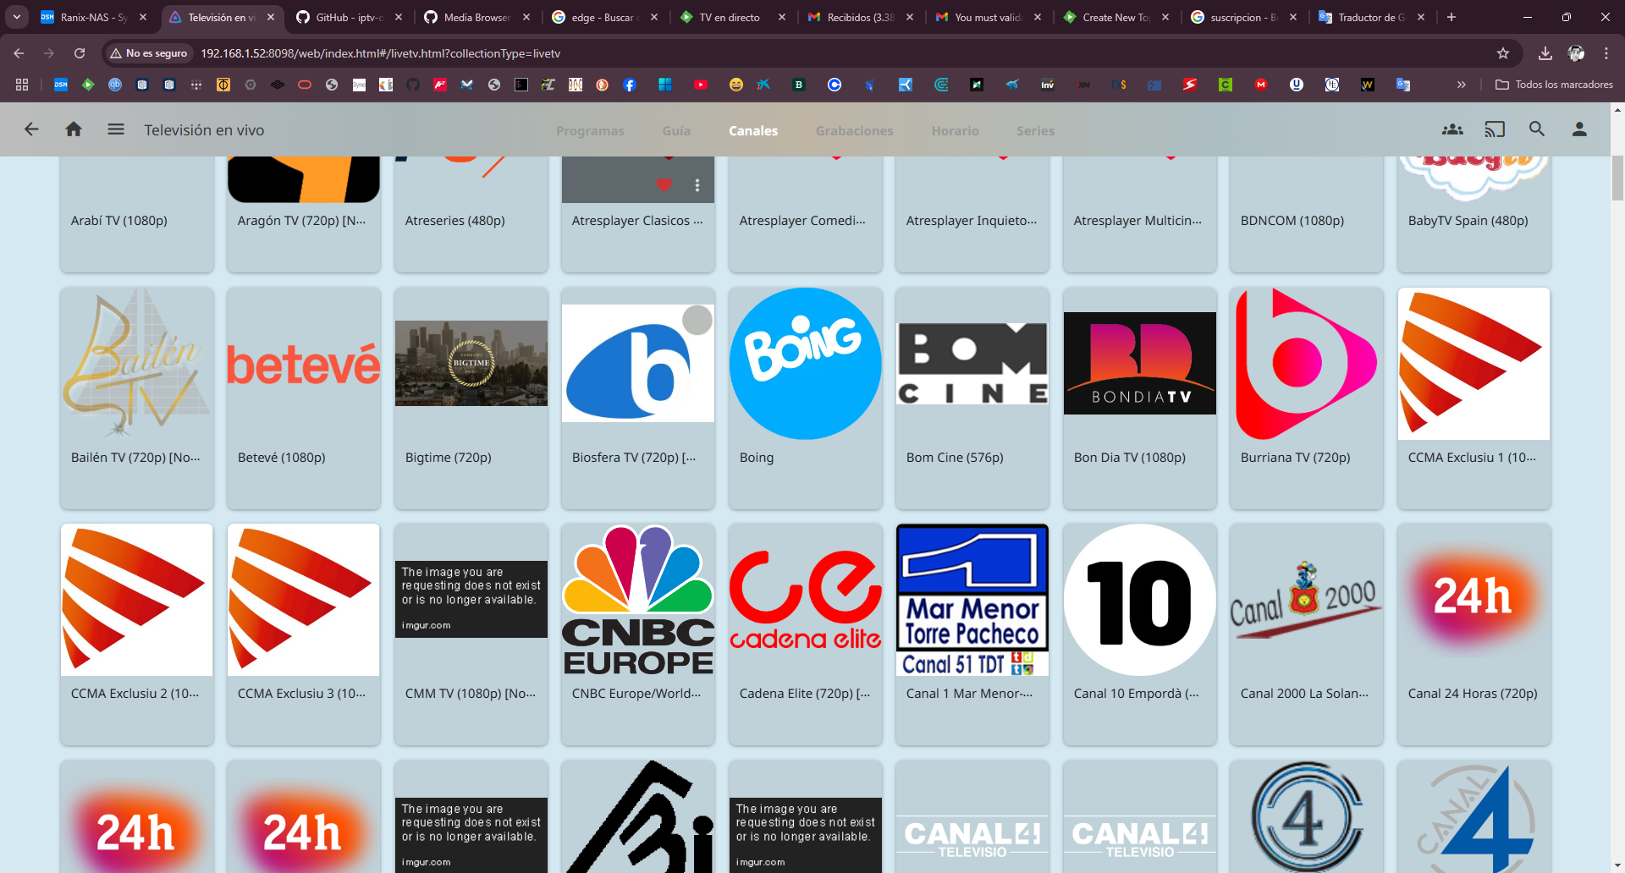The height and width of the screenshot is (873, 1625).
Task: Click the Atreseries (480p) title
Action: click(454, 221)
